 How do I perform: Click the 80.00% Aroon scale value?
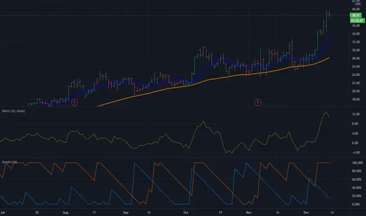pos(357,171)
